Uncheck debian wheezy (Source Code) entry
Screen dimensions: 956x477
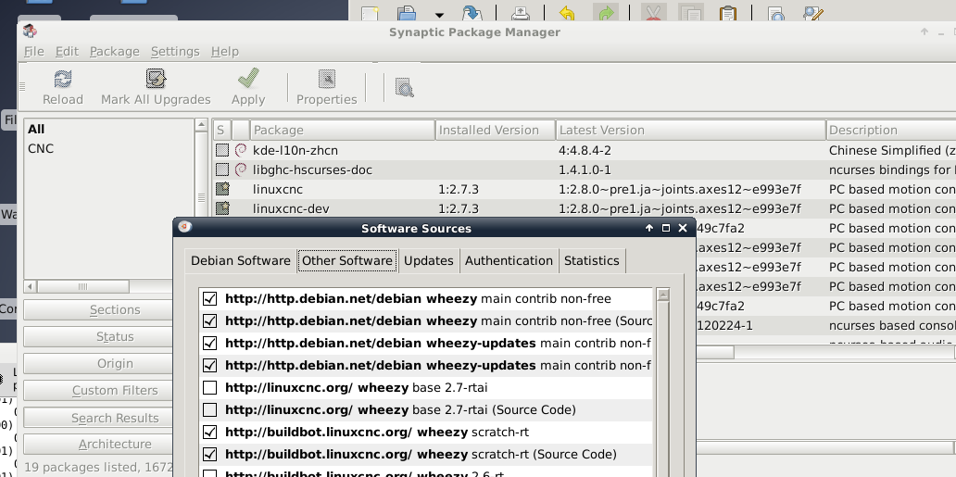209,320
